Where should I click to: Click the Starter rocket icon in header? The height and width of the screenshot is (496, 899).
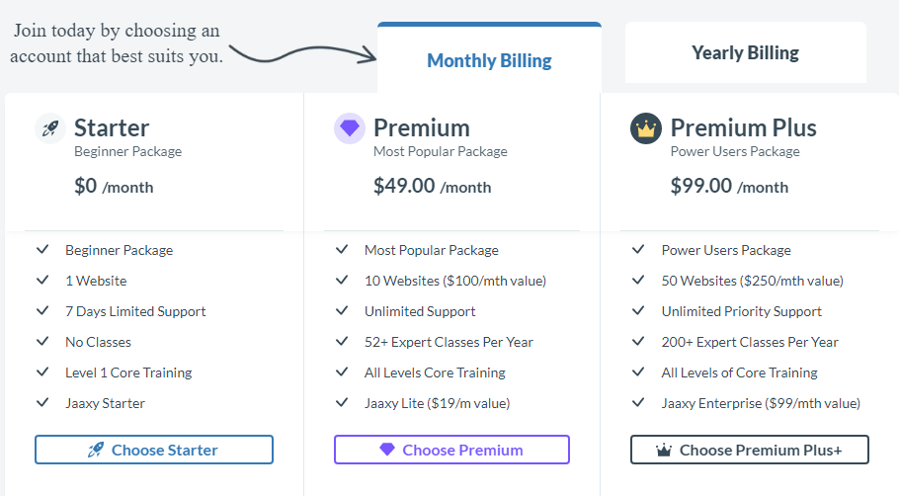click(x=50, y=128)
